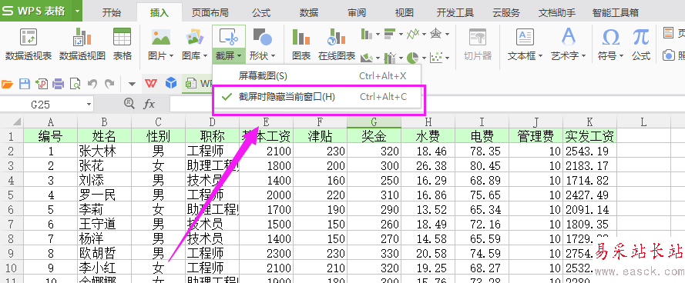685x283 pixels.
Task: Insert a 图表 (chart) via icon
Action: pyautogui.click(x=301, y=37)
